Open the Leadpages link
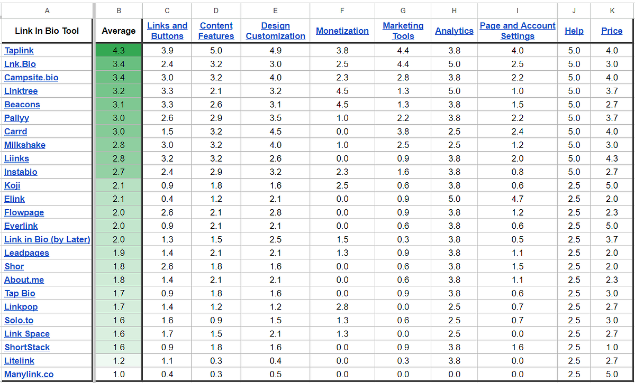Image resolution: width=635 pixels, height=383 pixels. click(26, 253)
